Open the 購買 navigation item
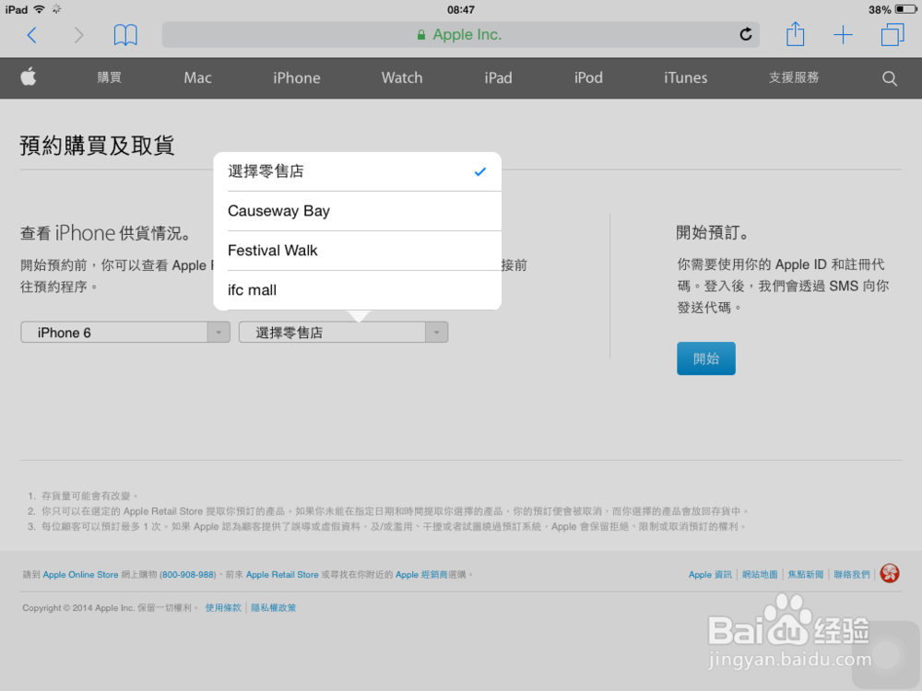Screen dimensions: 922x691 [x=110, y=77]
